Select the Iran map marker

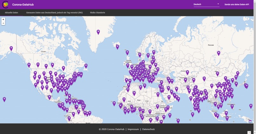pyautogui.click(x=177, y=89)
